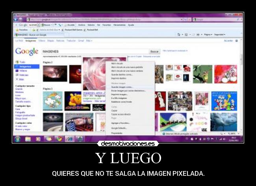This screenshot has height=186, width=256.
Task: Click the browser address bar
Action: click(x=104, y=20)
